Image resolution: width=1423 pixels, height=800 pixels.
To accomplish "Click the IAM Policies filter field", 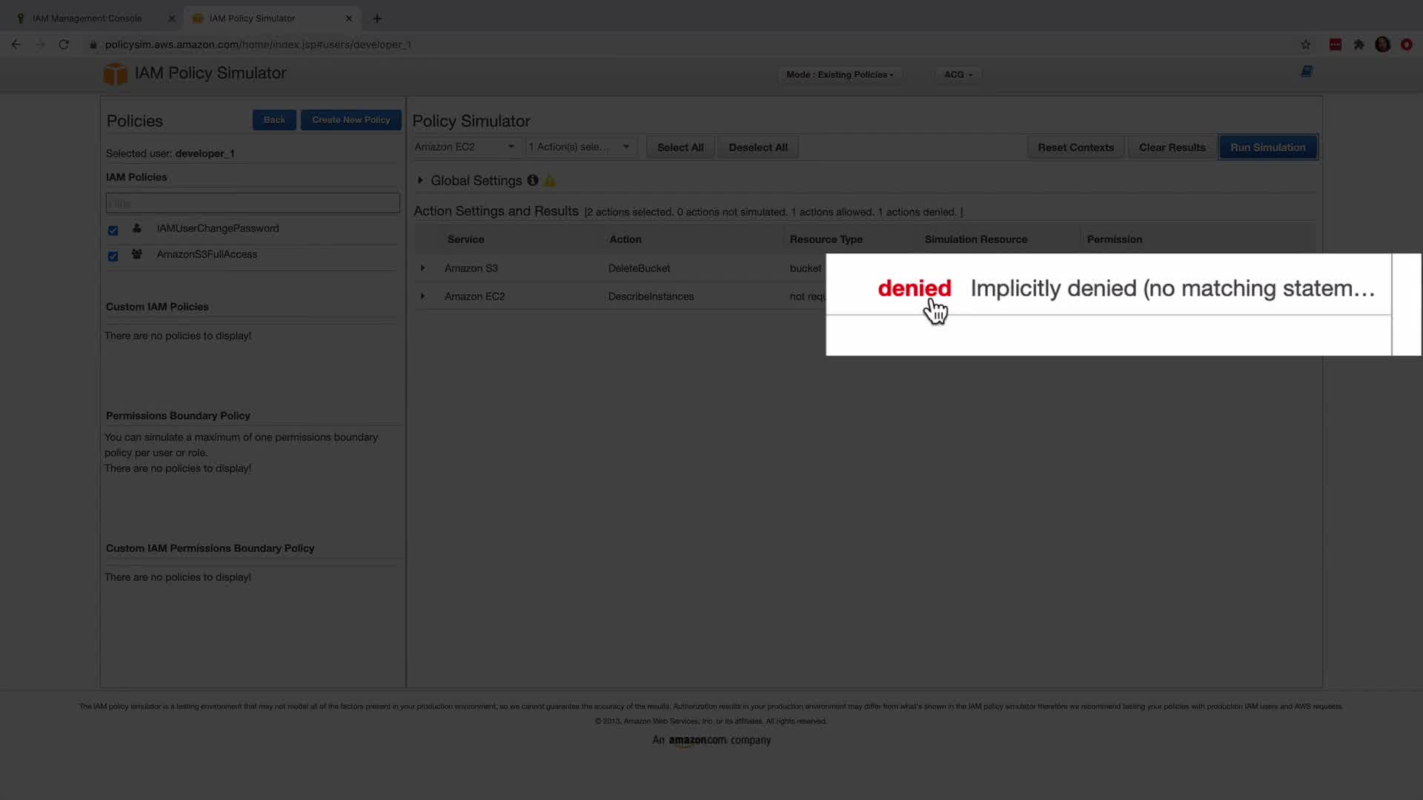I will pyautogui.click(x=252, y=203).
